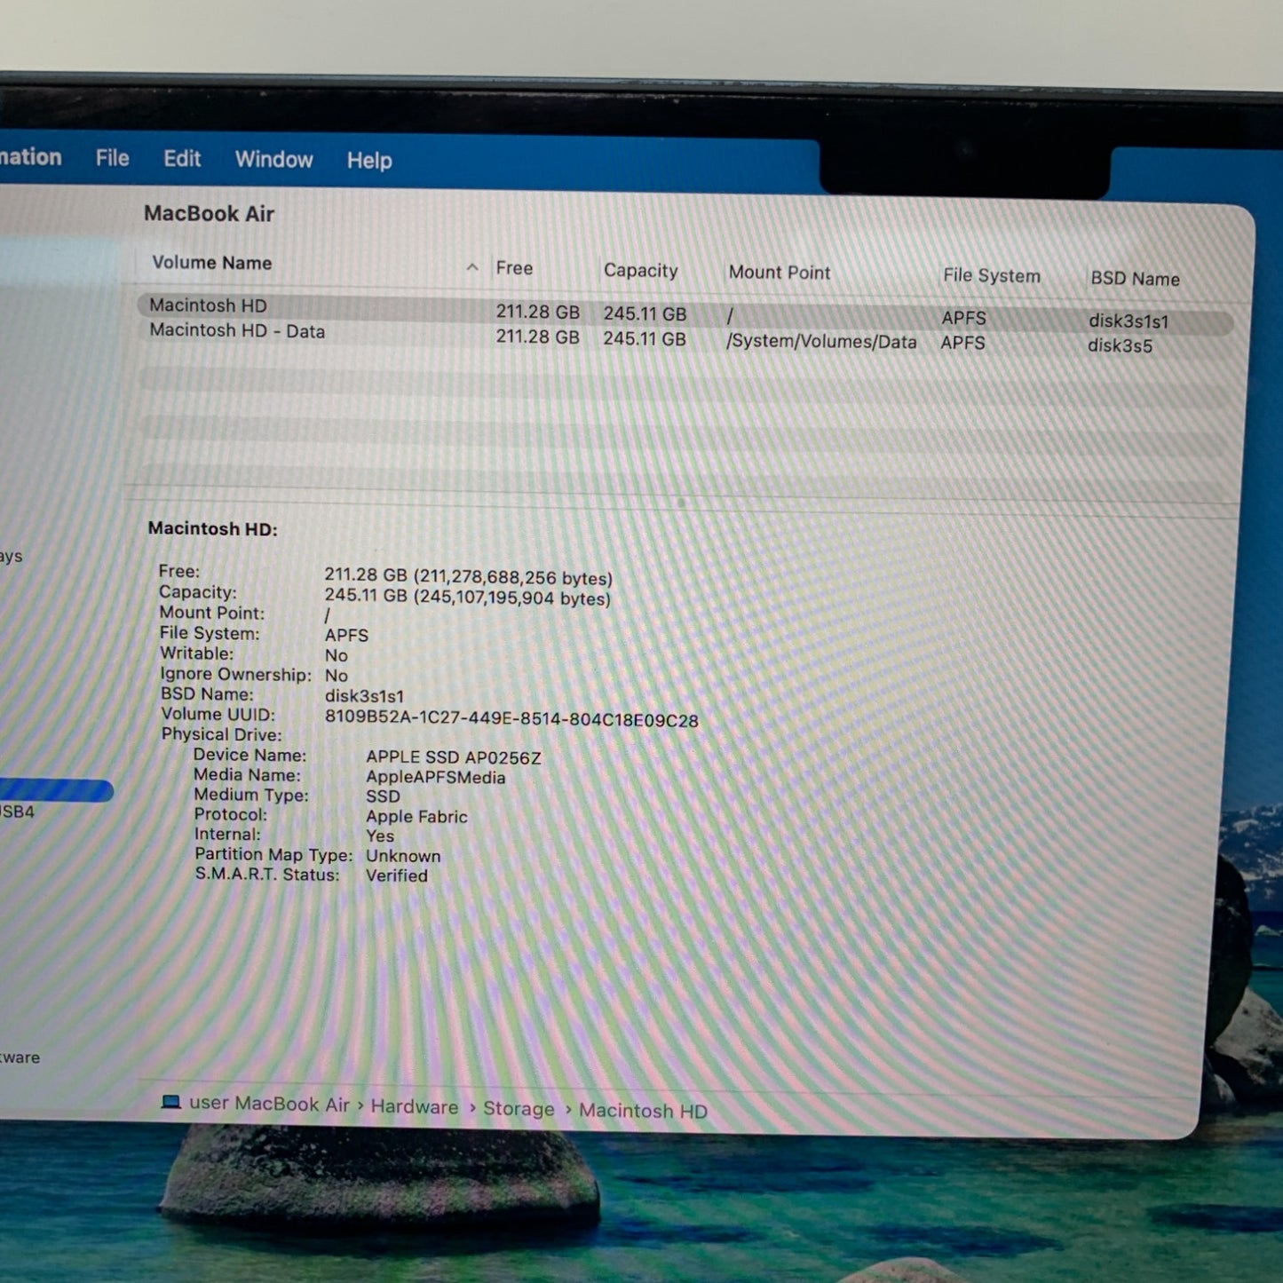Sort by Volume Name column header
The image size is (1283, 1283).
[x=211, y=263]
